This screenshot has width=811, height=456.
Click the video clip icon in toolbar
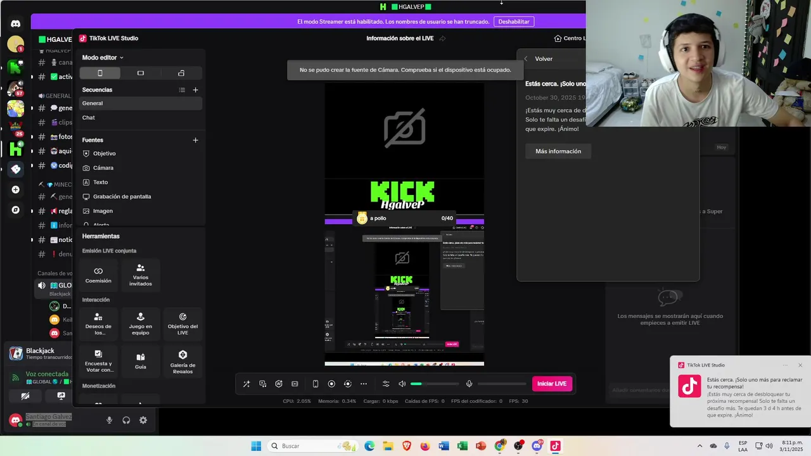coord(295,384)
